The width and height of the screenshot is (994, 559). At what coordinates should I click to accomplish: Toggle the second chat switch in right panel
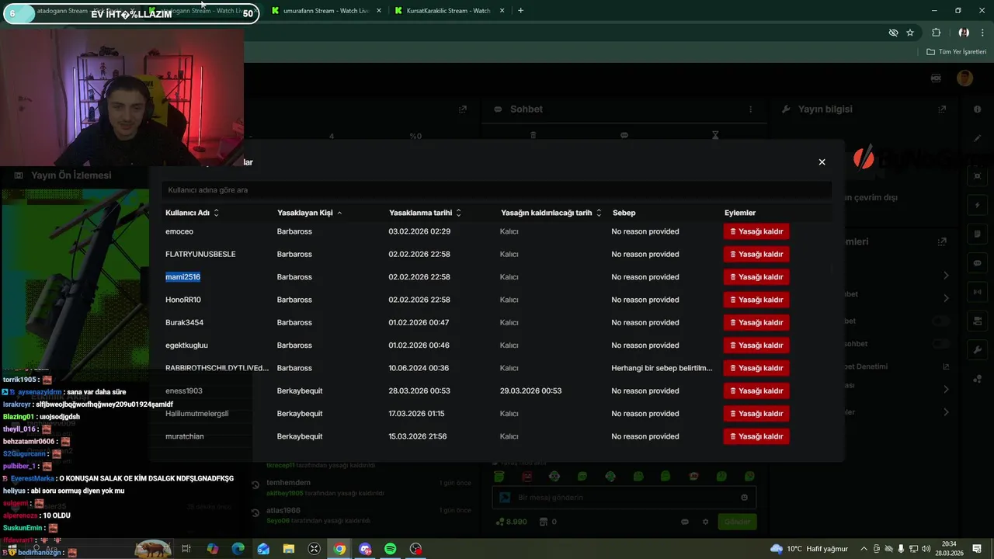point(941,344)
